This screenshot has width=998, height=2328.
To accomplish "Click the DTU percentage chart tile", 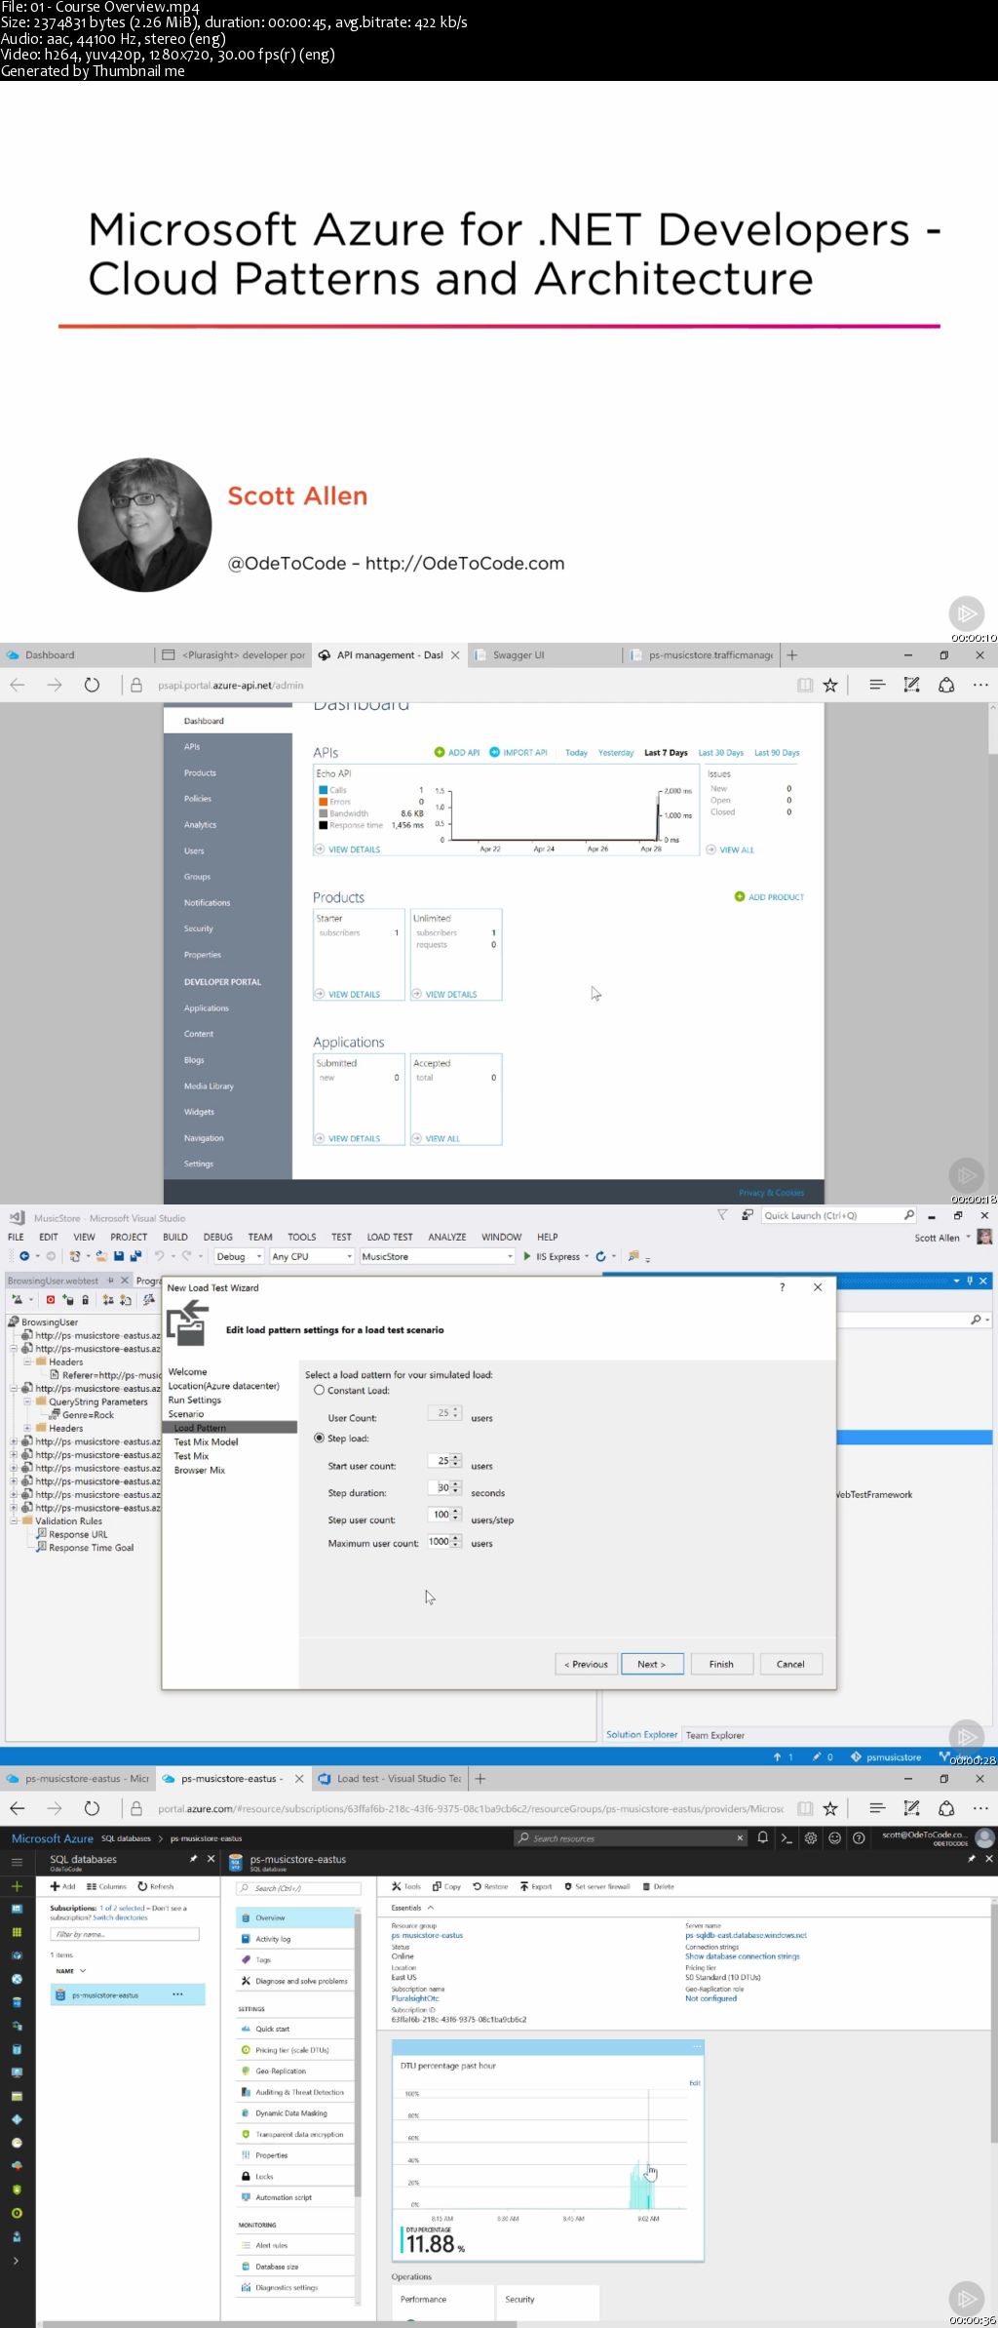I will 548,2149.
